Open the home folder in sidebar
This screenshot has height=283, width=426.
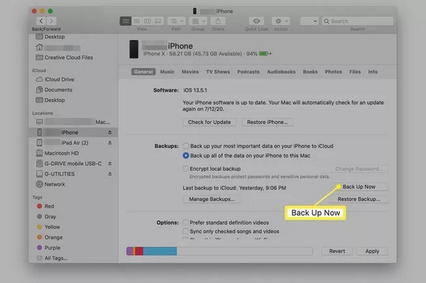(58, 47)
